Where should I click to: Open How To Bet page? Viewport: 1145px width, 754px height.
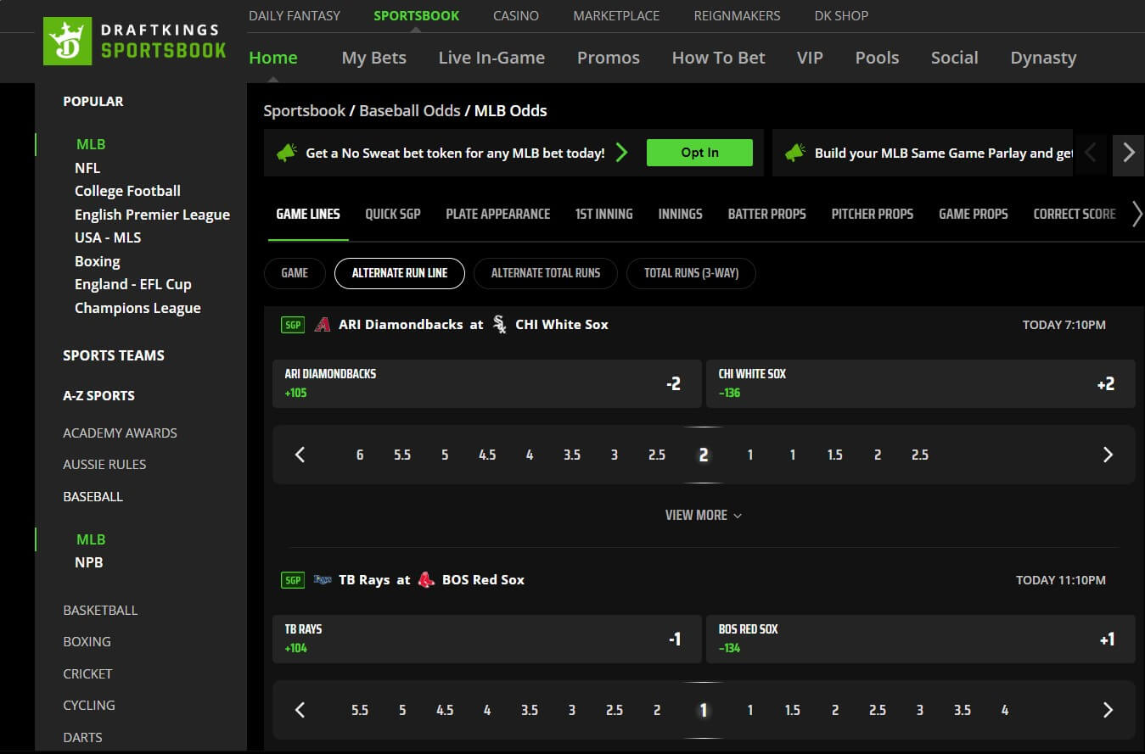tap(719, 58)
